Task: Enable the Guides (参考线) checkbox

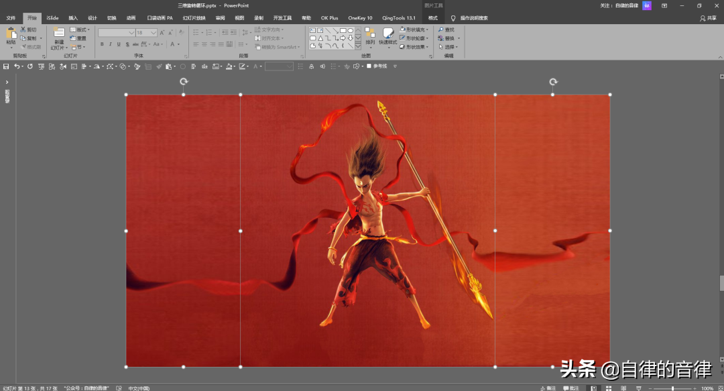Action: pyautogui.click(x=369, y=66)
